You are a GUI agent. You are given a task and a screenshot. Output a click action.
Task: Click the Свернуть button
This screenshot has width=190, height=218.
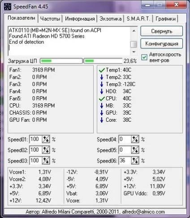click(x=161, y=31)
